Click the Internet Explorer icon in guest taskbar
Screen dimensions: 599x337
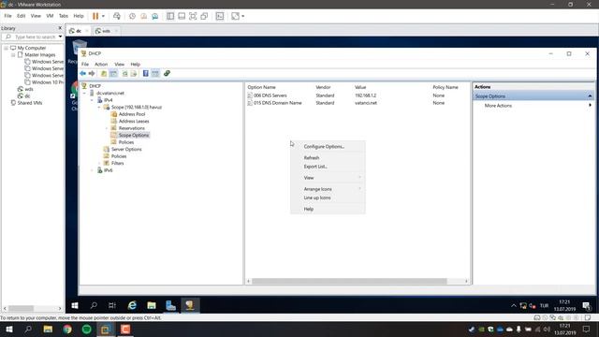tap(132, 305)
